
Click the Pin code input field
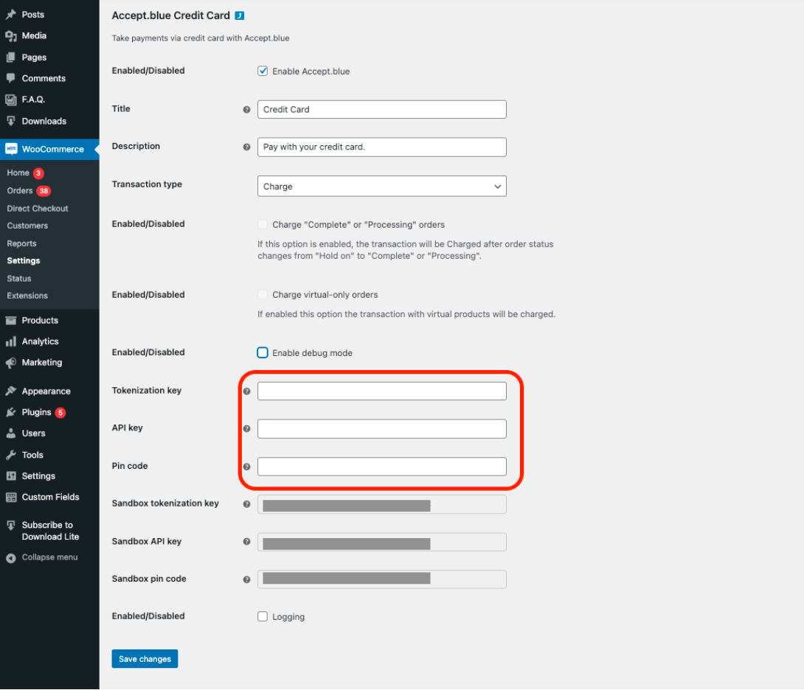(381, 467)
